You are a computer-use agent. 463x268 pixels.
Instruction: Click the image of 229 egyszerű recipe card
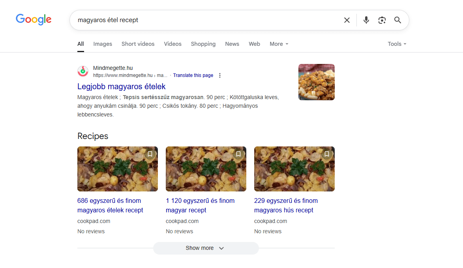point(294,169)
